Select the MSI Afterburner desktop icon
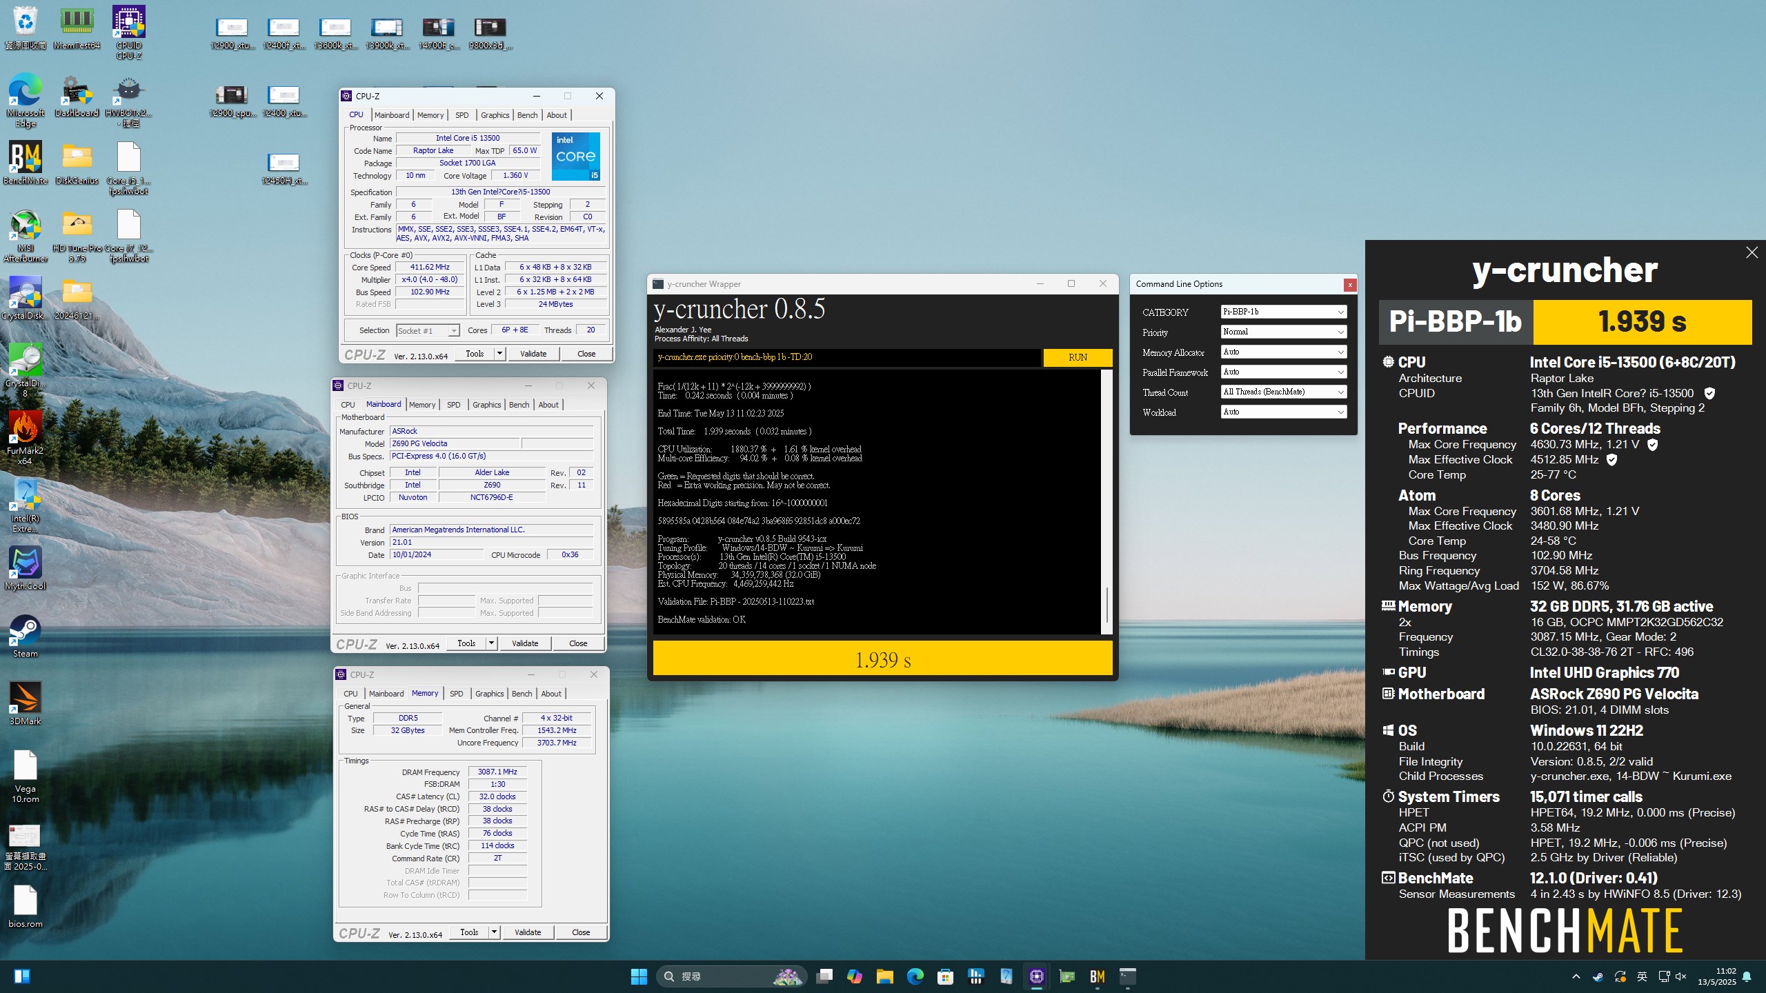 26,235
